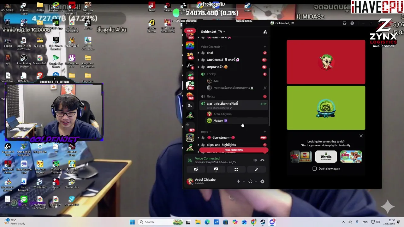Open the Windows Start menu
This screenshot has width=404, height=227.
click(132, 222)
